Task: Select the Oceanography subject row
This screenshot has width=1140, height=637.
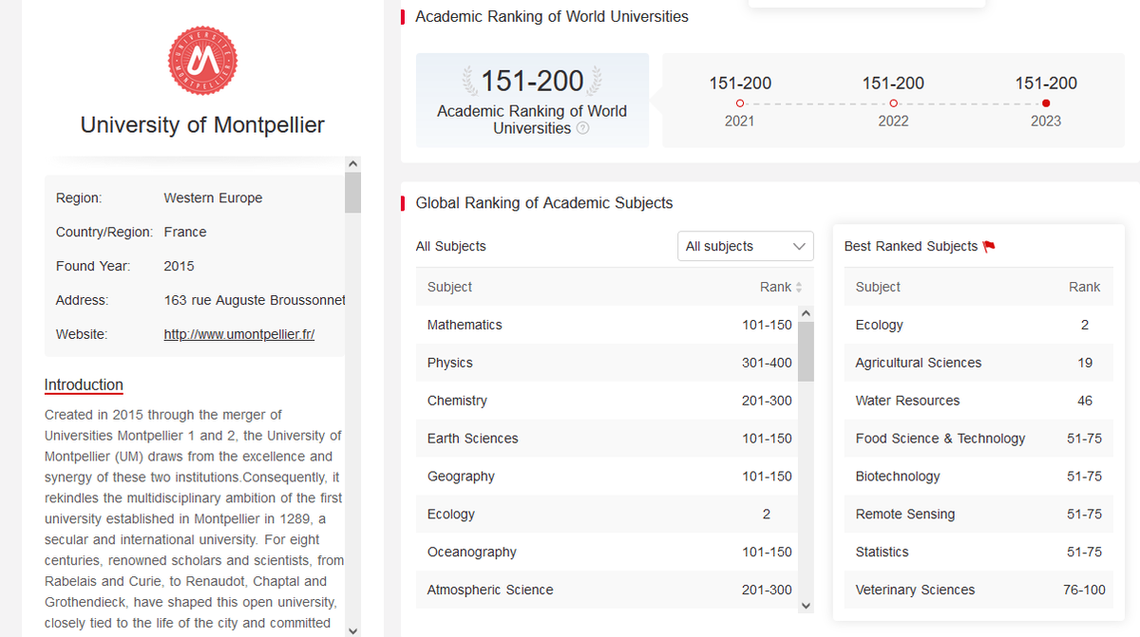Action: click(x=607, y=553)
